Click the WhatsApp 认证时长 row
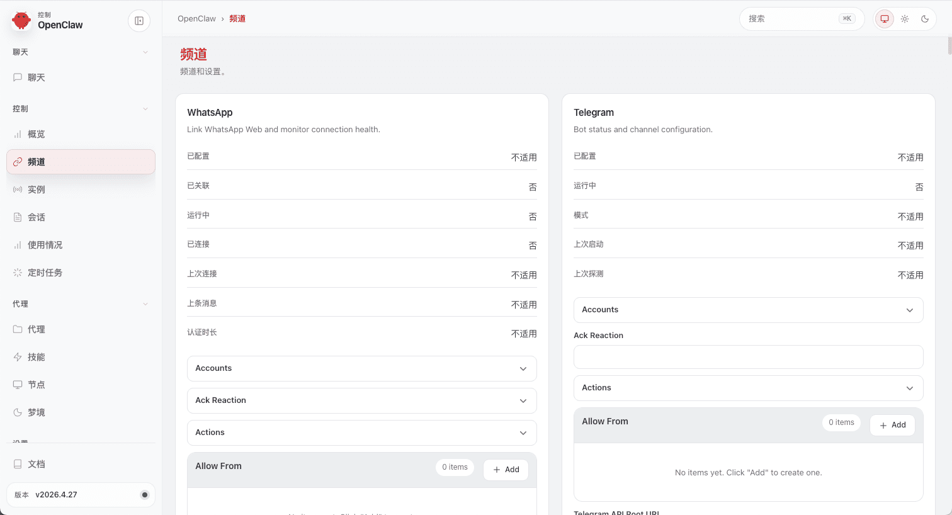The image size is (952, 515). pyautogui.click(x=362, y=332)
